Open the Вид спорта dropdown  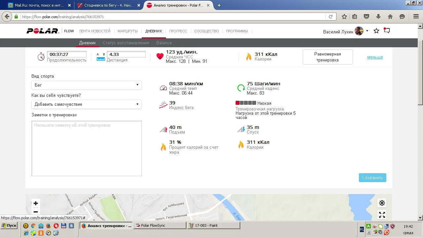[86, 85]
